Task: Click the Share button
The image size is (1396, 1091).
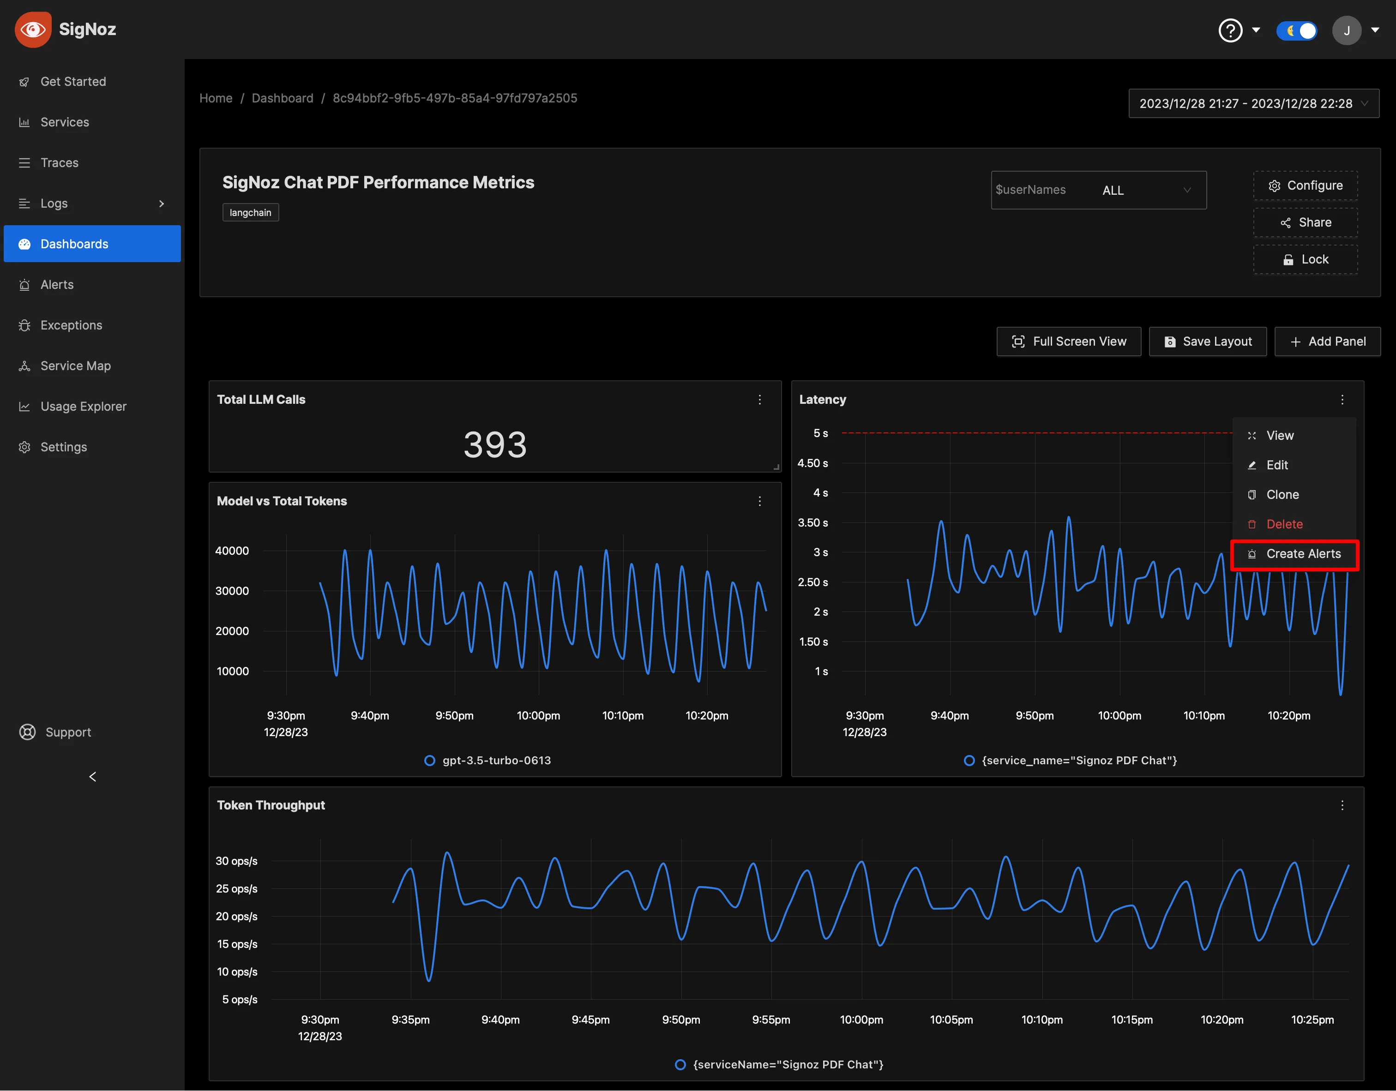Action: click(x=1305, y=222)
